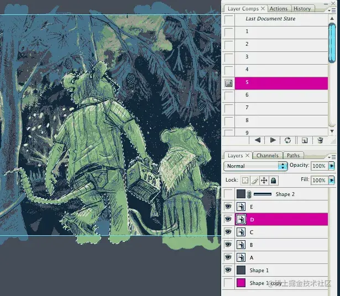The width and height of the screenshot is (340, 296).
Task: Switch to Layers tab
Action: click(235, 156)
